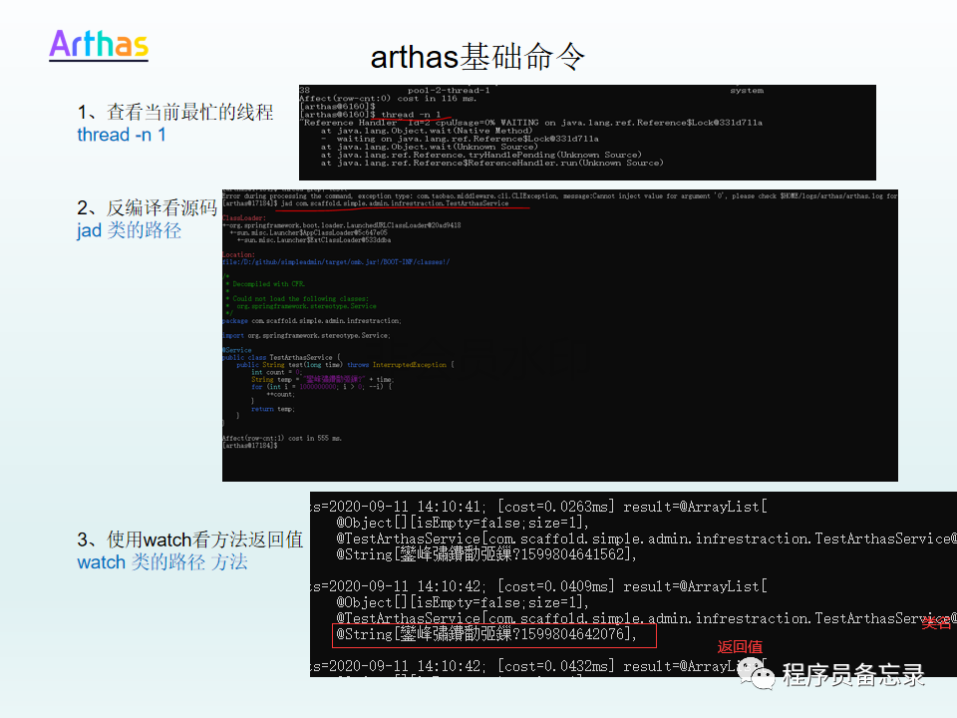This screenshot has height=718, width=957.
Task: Click the red 'ClassLoader:' label
Action: [x=244, y=218]
